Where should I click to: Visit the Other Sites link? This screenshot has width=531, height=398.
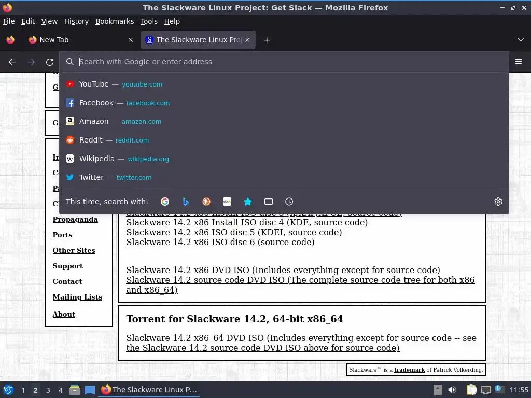pyautogui.click(x=74, y=250)
